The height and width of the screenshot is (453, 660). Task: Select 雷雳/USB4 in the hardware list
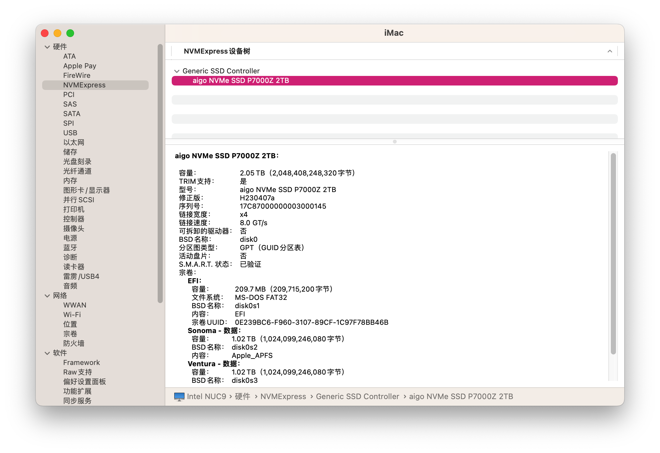point(81,277)
